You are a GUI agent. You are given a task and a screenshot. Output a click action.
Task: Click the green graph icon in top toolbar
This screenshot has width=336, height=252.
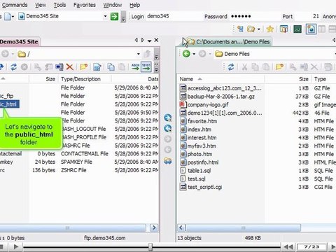[297, 29]
